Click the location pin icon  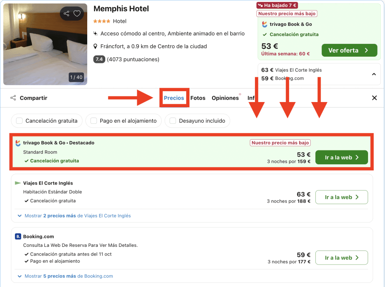tap(95, 47)
